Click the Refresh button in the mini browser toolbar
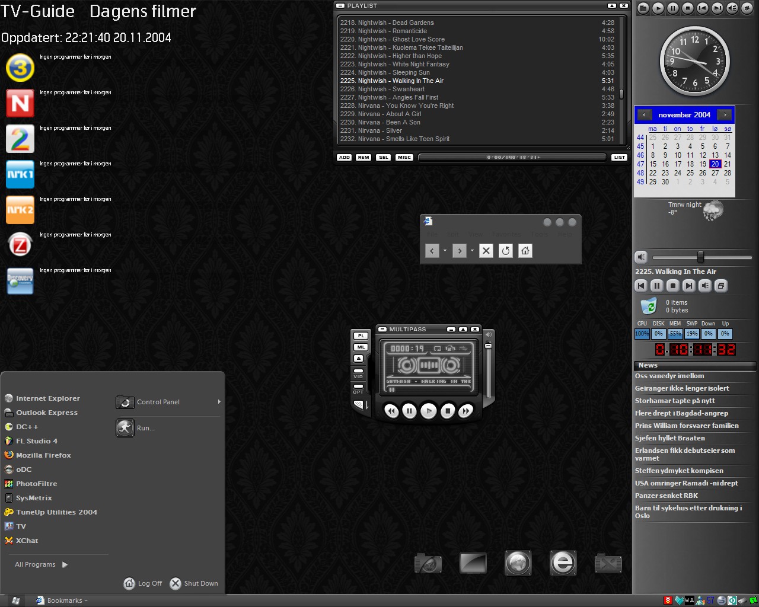Image resolution: width=759 pixels, height=607 pixels. (506, 251)
